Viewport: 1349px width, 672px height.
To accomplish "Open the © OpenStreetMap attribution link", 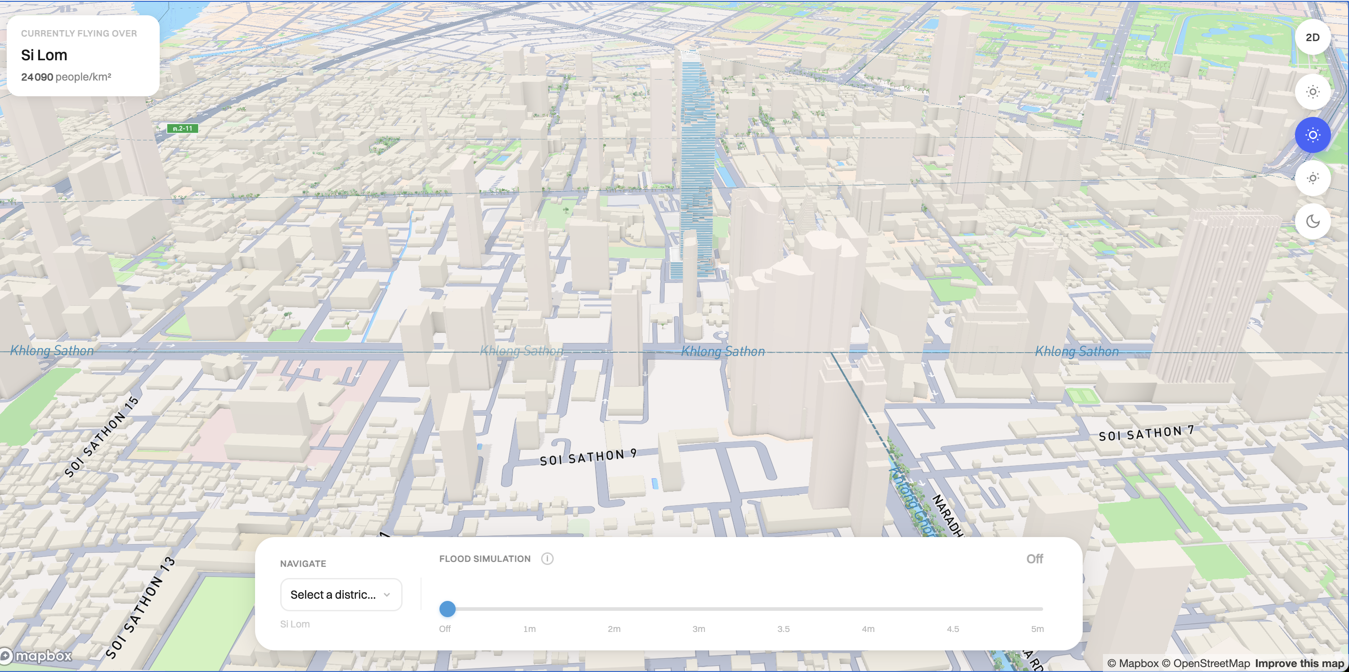I will [1206, 663].
